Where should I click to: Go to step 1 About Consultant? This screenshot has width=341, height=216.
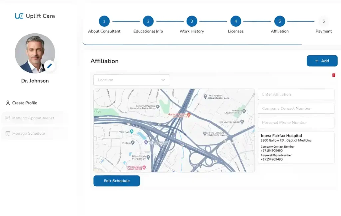[x=104, y=21]
